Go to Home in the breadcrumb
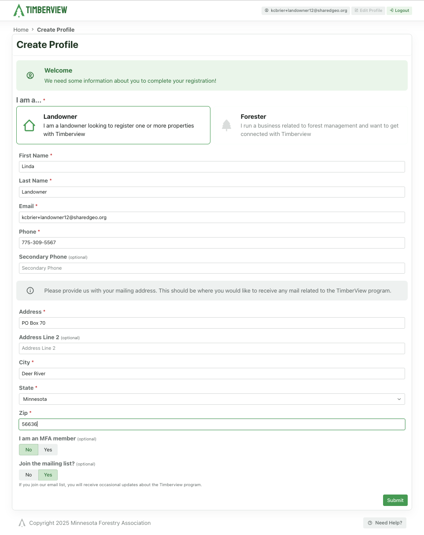424x535 pixels. click(21, 29)
